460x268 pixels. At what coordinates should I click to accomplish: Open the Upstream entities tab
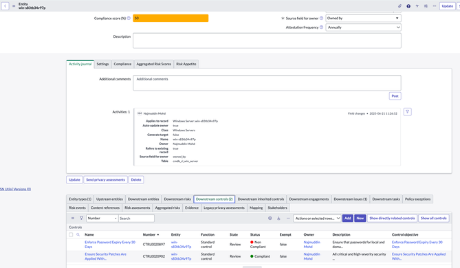pos(109,199)
